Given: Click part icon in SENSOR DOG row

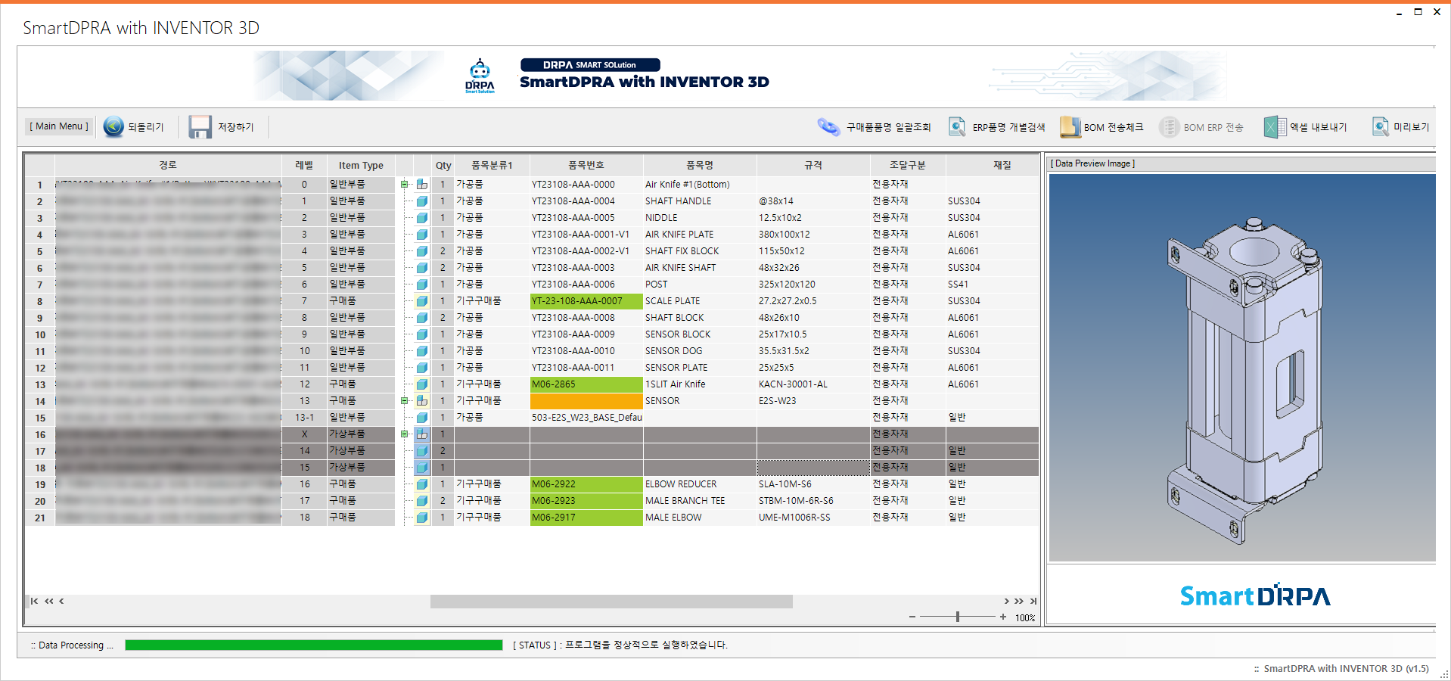Looking at the screenshot, I should point(422,351).
